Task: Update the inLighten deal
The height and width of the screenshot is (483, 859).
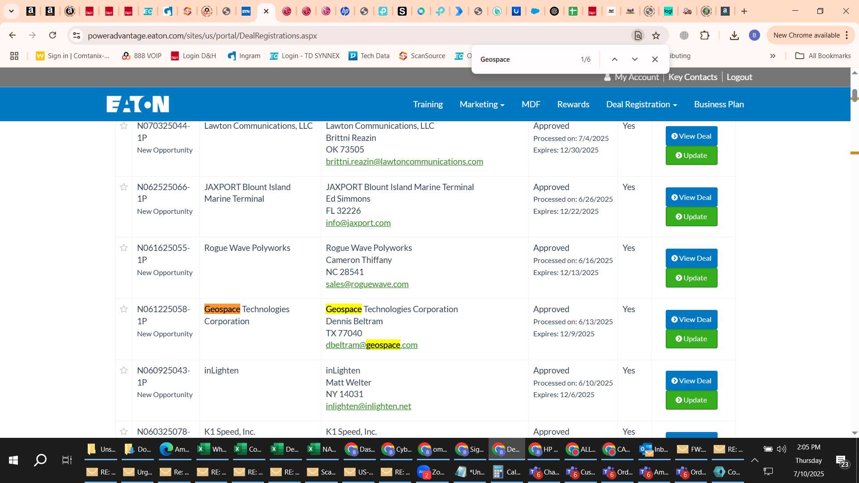Action: pyautogui.click(x=691, y=400)
